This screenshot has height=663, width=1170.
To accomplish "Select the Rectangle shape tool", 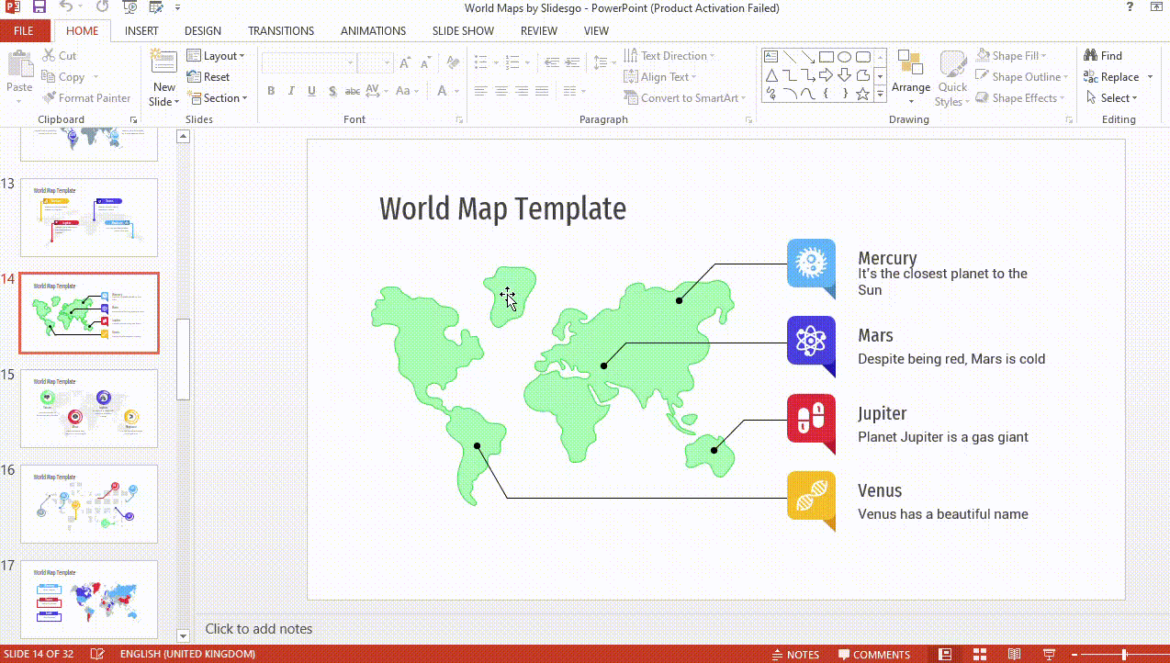I will click(x=827, y=57).
